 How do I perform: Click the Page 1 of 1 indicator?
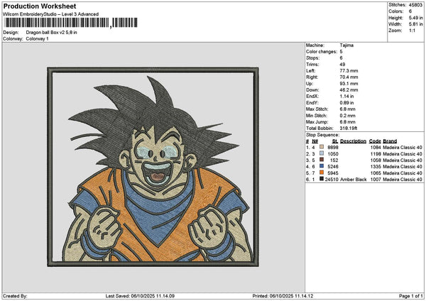pos(411,296)
